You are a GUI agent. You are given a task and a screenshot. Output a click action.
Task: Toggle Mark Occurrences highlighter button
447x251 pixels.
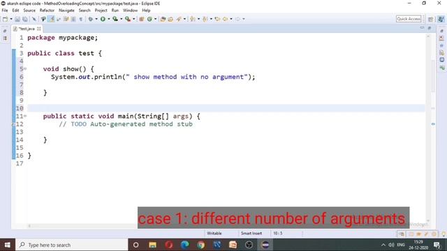51,19
